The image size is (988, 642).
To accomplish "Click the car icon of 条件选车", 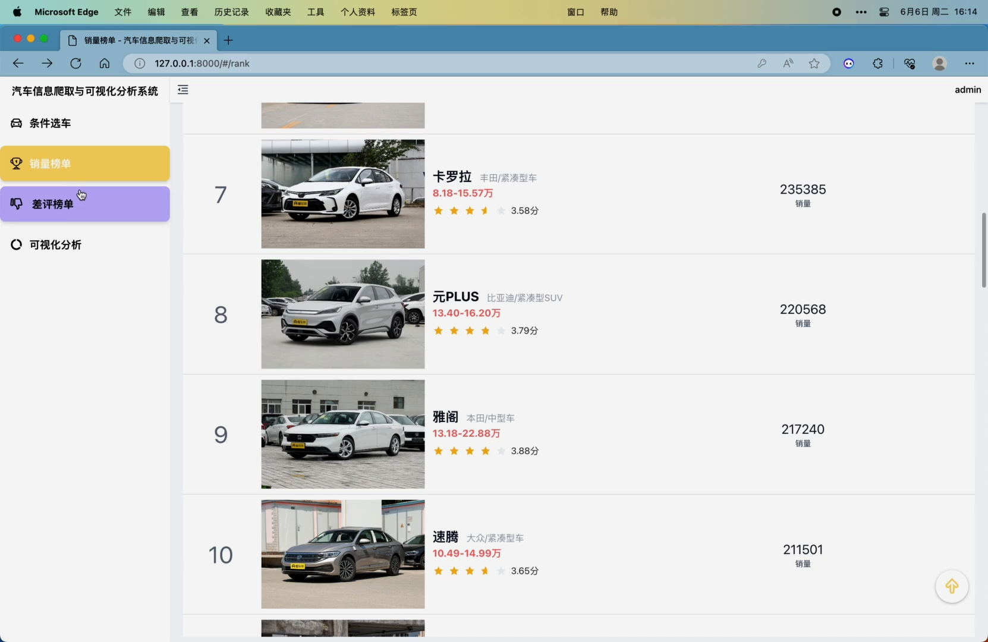I will tap(16, 123).
